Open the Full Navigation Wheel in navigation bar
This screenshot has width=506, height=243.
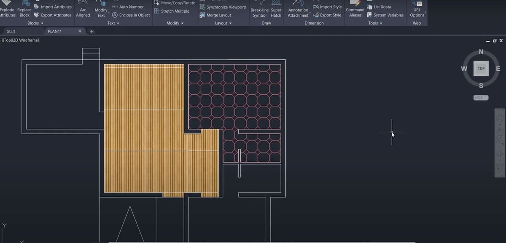500,118
